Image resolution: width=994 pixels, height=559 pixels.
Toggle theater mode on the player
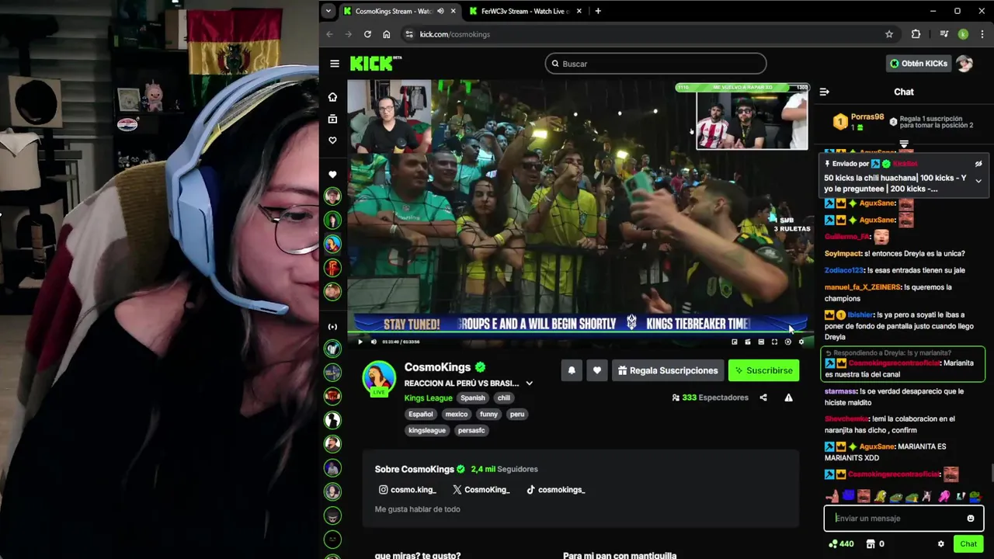point(761,342)
